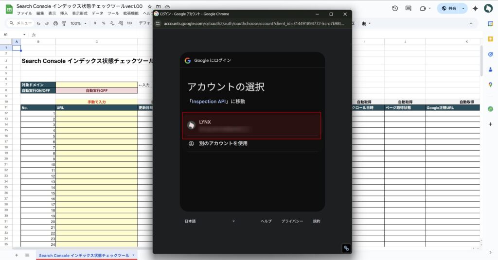Open the プライバシー link
This screenshot has width=498, height=260.
point(292,221)
